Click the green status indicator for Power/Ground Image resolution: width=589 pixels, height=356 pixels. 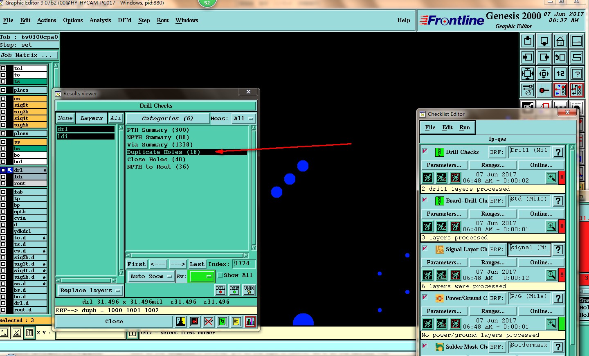tap(562, 324)
